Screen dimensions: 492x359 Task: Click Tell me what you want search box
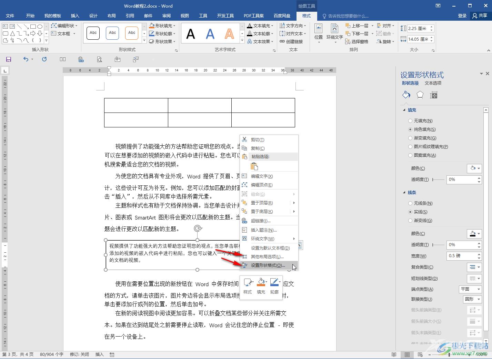(345, 16)
